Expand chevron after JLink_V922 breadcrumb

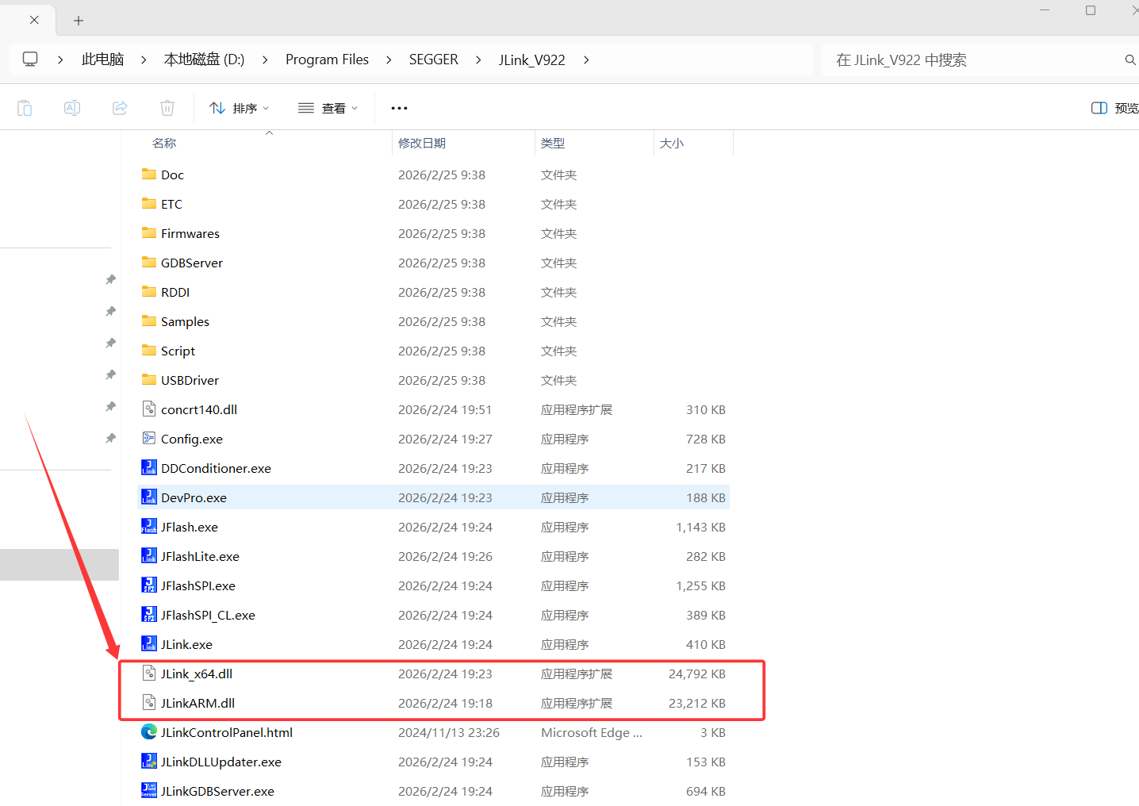tap(586, 59)
